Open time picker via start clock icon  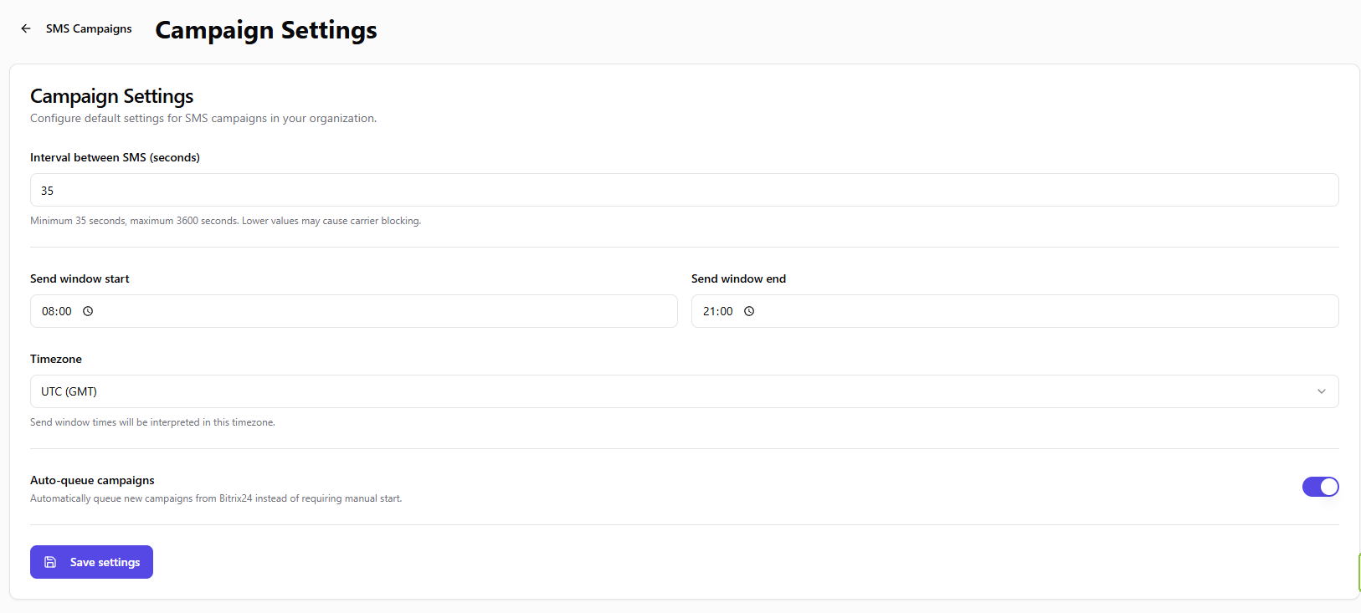[88, 311]
